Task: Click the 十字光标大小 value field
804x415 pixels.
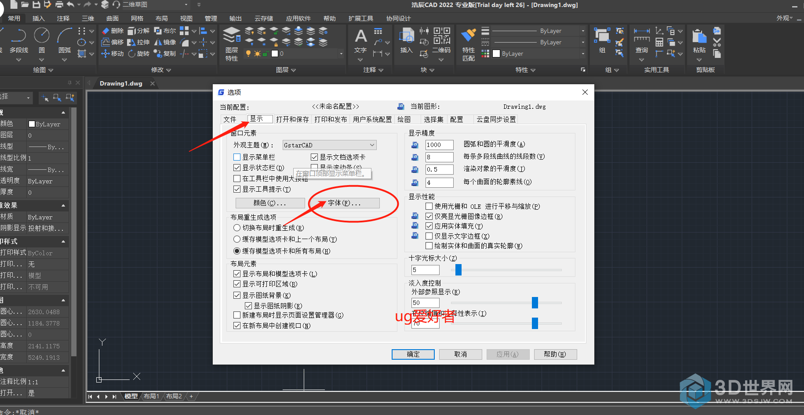Action: pyautogui.click(x=425, y=270)
